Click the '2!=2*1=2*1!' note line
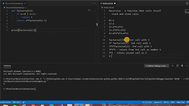This screenshot has width=189, height=106. click(x=116, y=27)
